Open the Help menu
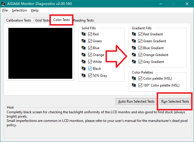Viewport: 194px width, 142px height. 35,10
